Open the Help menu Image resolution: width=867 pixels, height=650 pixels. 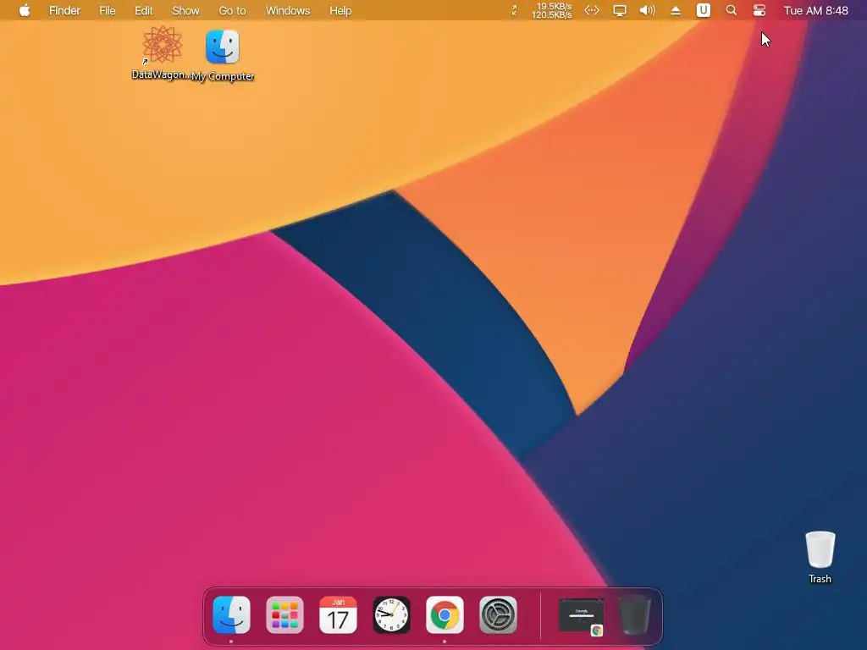340,10
